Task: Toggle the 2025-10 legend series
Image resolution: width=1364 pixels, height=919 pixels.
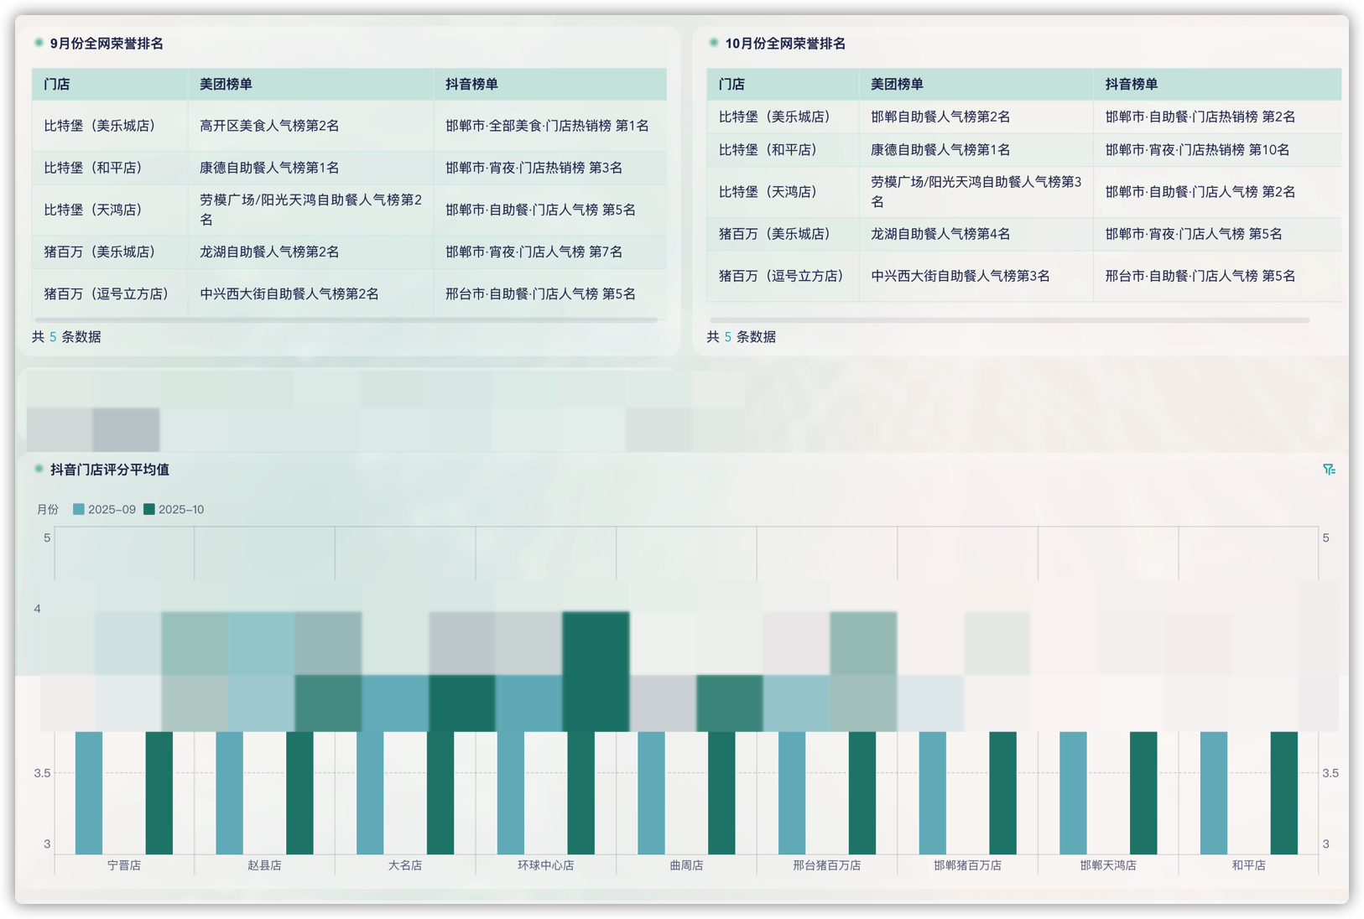Action: tap(174, 509)
